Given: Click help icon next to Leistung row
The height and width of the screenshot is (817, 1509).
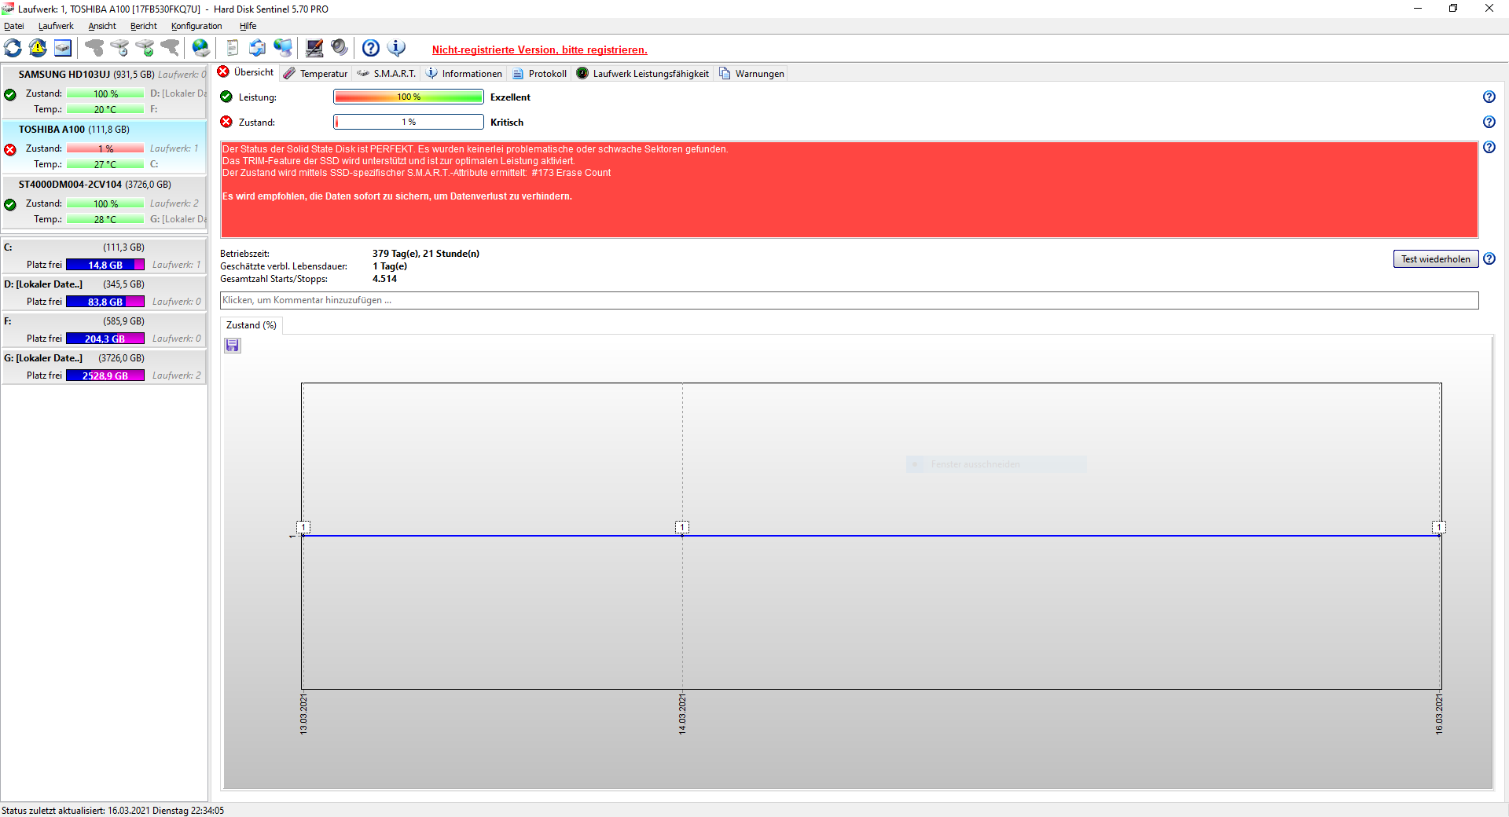Looking at the screenshot, I should tap(1489, 97).
